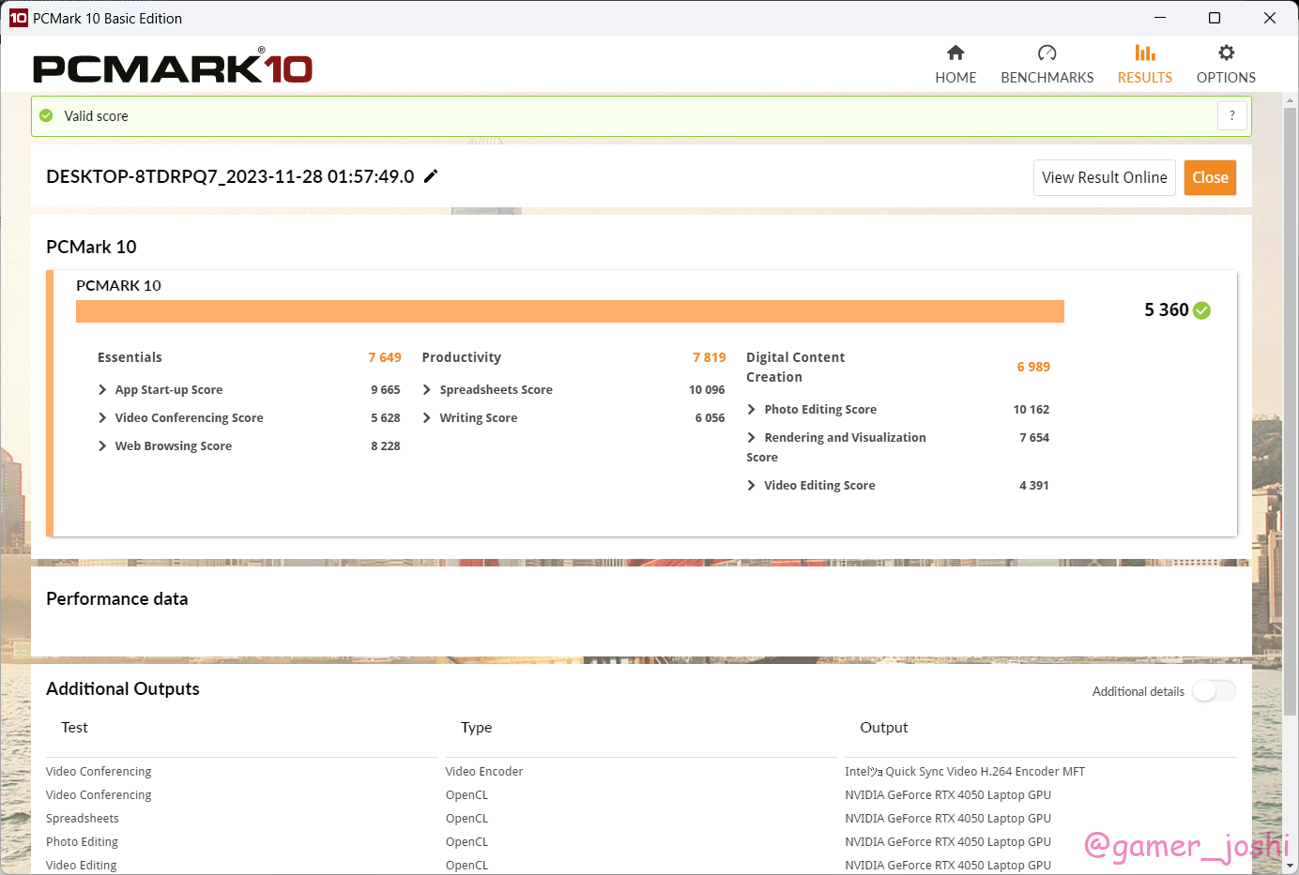Click the orange Close button
Screen dimensions: 1299x875
1210,177
